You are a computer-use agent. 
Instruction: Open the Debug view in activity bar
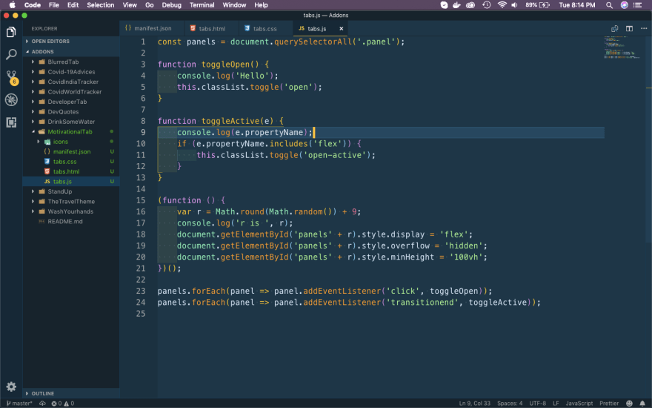click(x=11, y=99)
